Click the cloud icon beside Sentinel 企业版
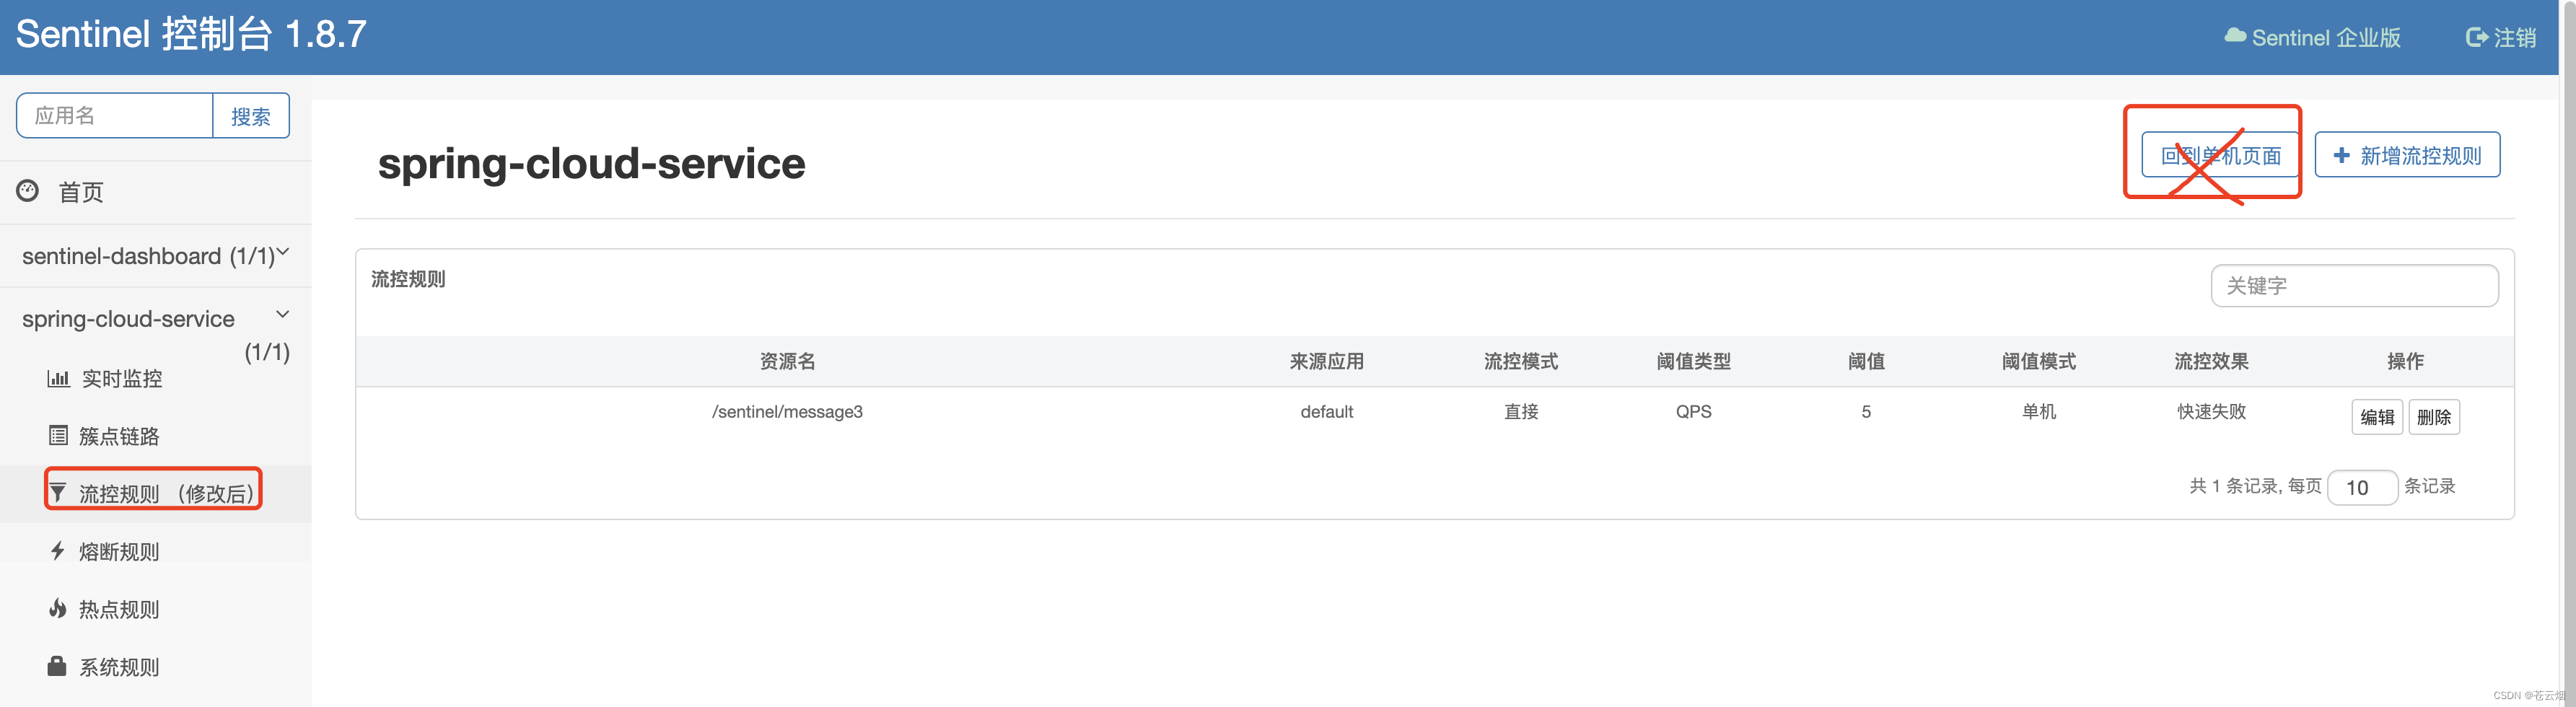Image resolution: width=2576 pixels, height=707 pixels. point(2235,36)
